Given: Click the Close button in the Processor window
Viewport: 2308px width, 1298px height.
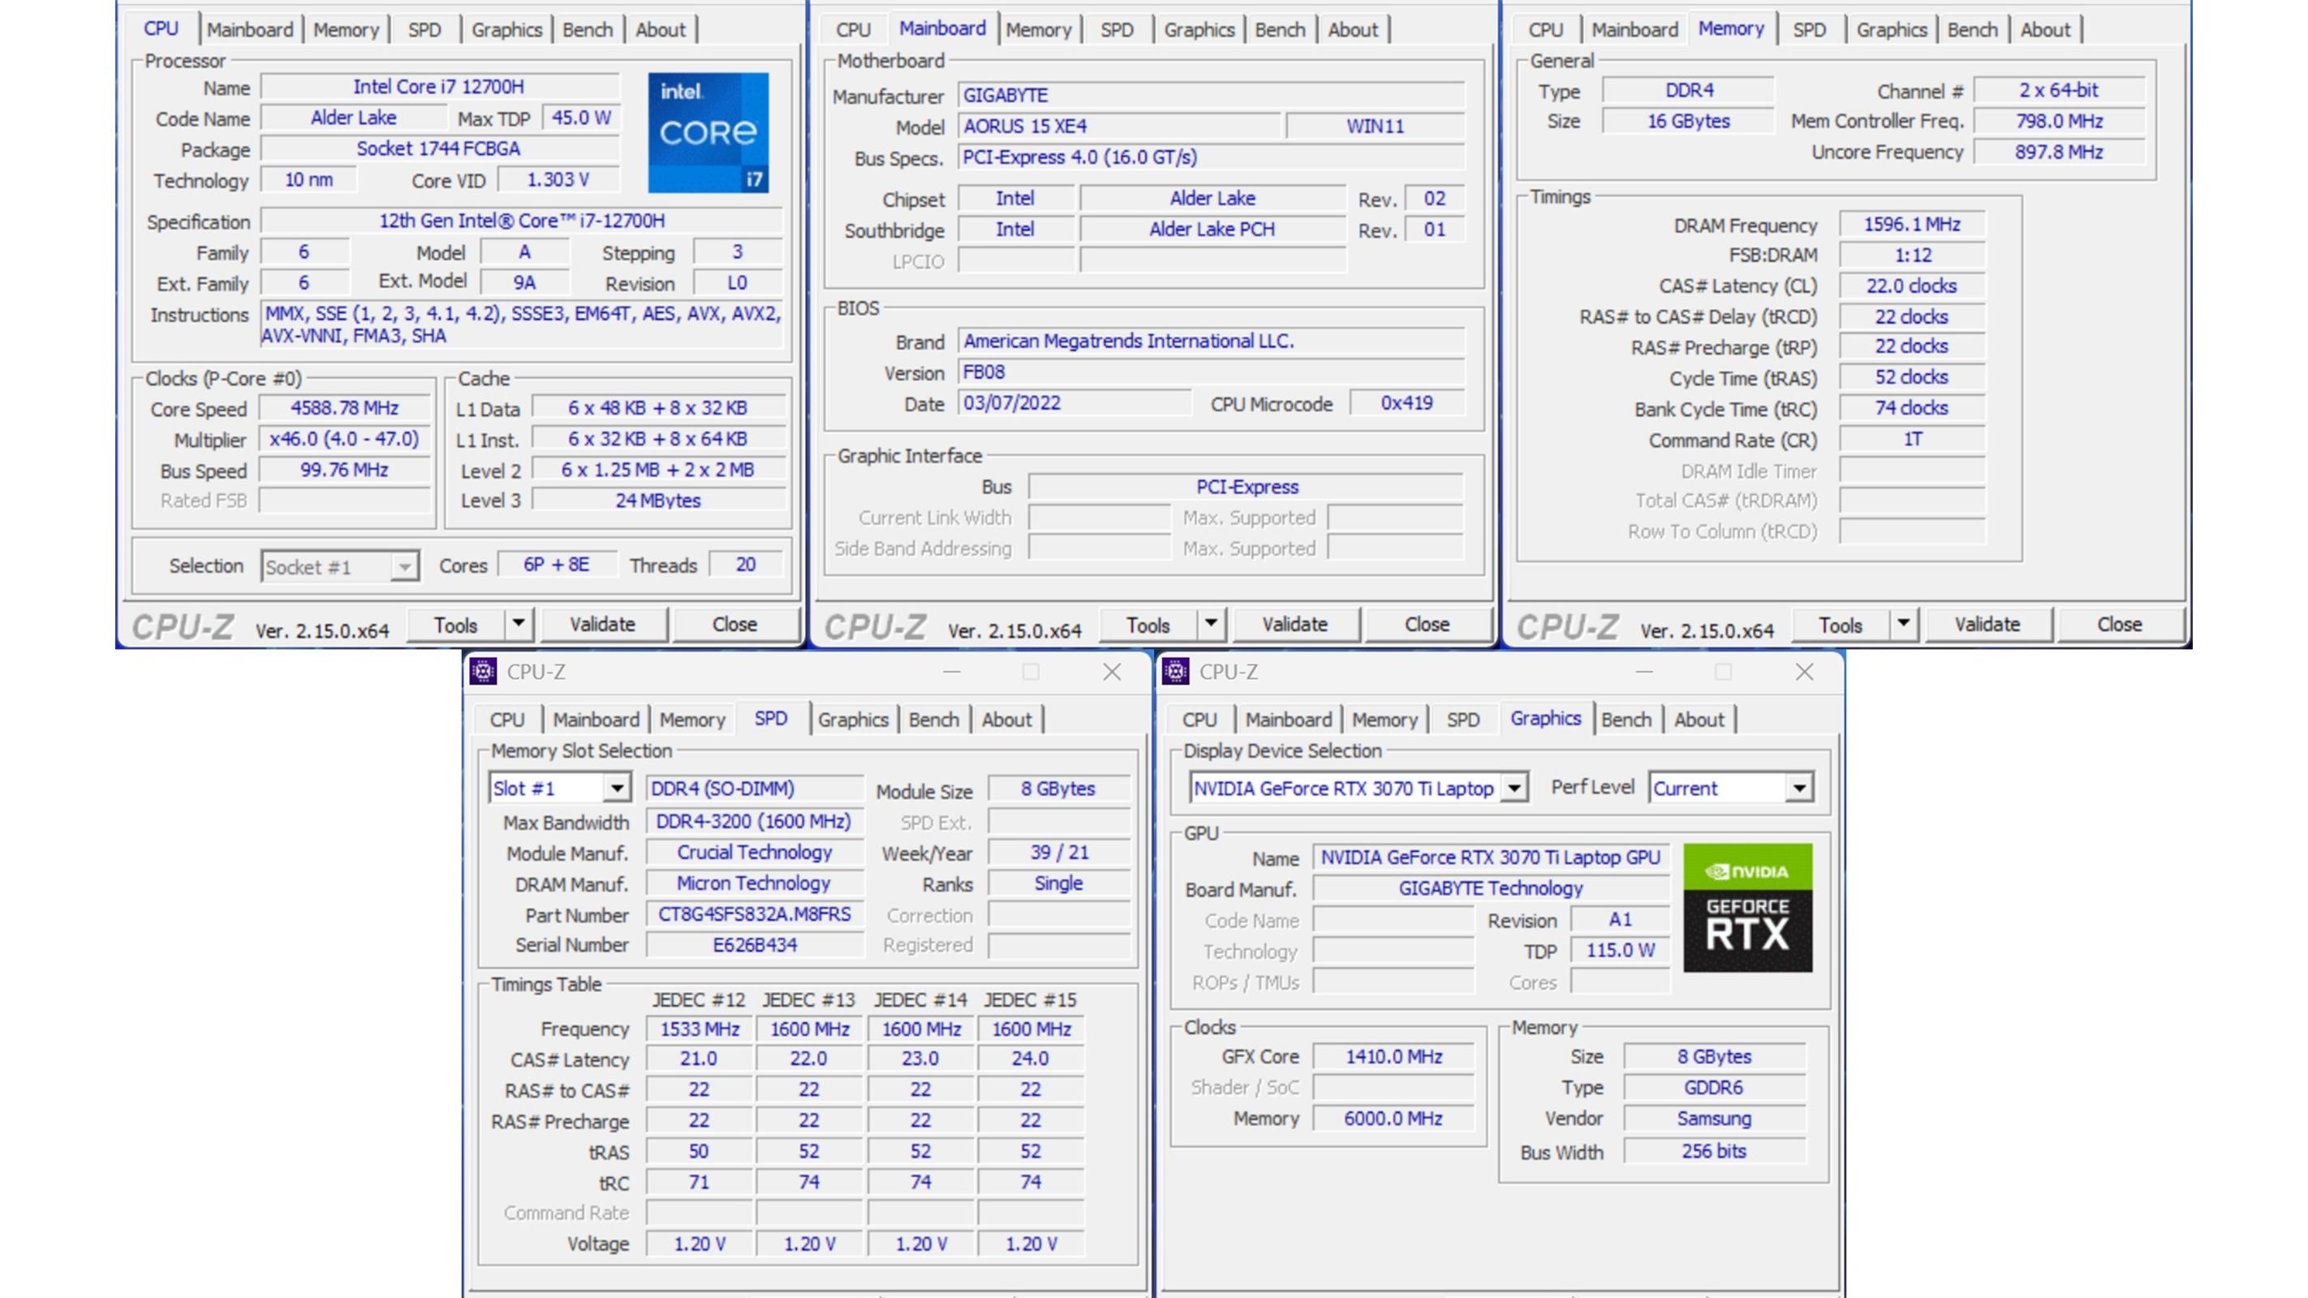Looking at the screenshot, I should (734, 625).
